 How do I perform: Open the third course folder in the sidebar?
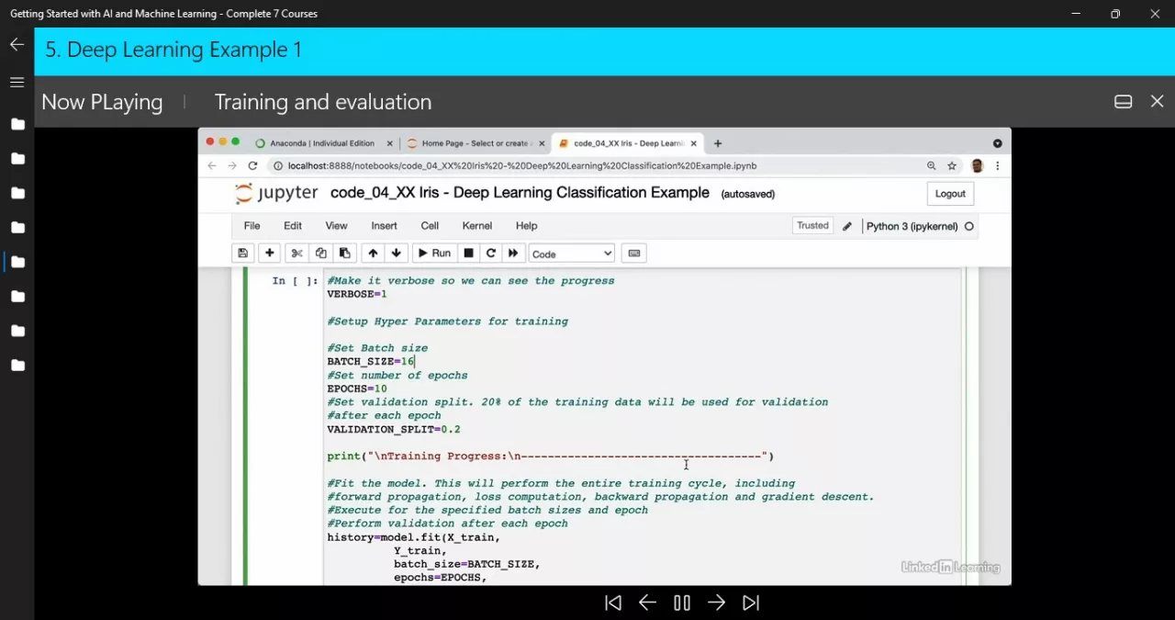coord(17,193)
